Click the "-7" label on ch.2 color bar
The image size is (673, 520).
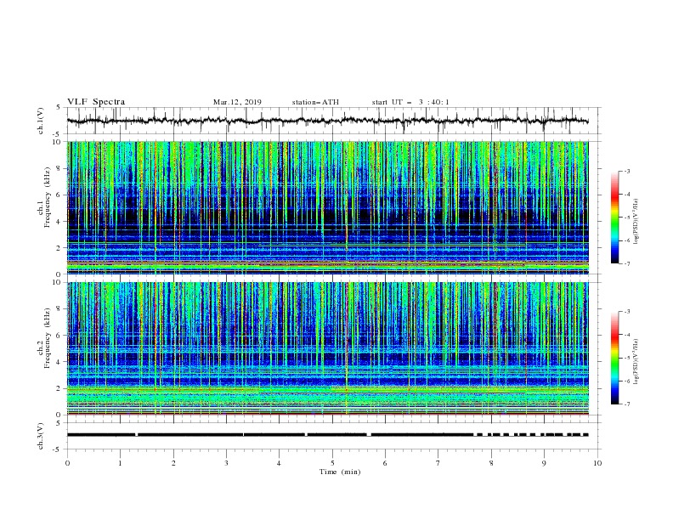[626, 404]
